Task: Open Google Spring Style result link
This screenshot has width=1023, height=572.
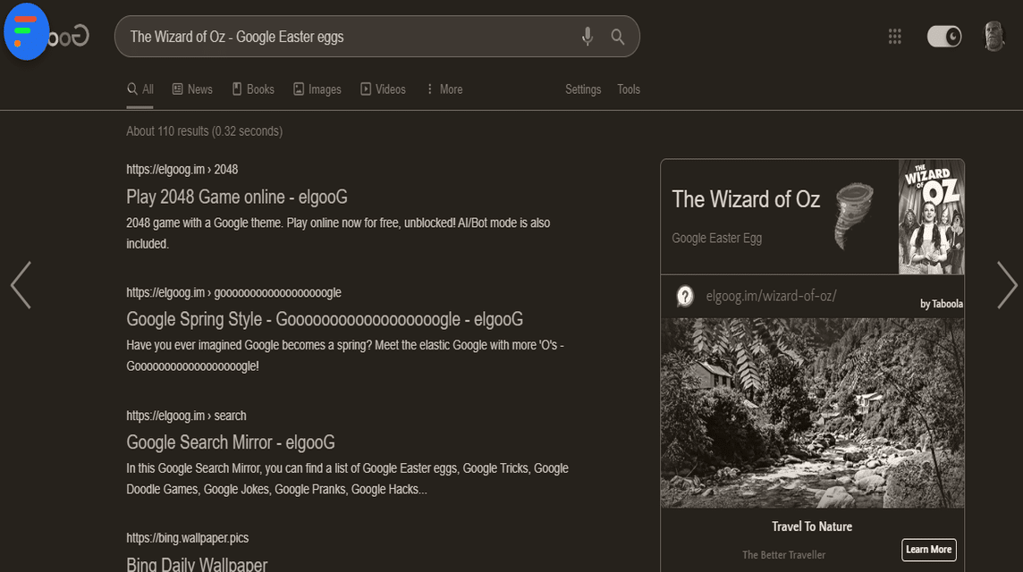Action: 325,320
